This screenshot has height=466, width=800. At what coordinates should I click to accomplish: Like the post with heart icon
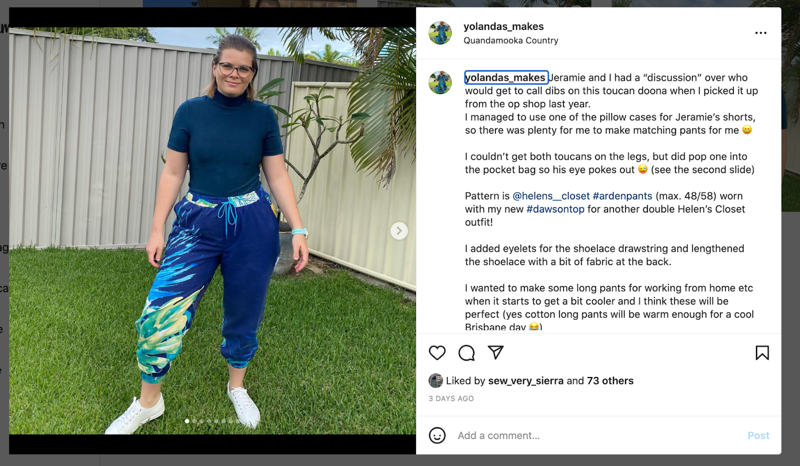pos(437,353)
